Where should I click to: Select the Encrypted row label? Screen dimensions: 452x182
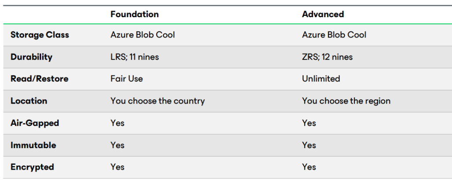coord(32,167)
